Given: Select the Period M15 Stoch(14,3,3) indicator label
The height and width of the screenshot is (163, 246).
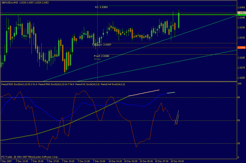Looking at the screenshot, I should coord(19,84).
